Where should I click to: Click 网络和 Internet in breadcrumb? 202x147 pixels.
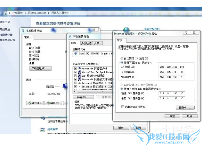point(37,13)
